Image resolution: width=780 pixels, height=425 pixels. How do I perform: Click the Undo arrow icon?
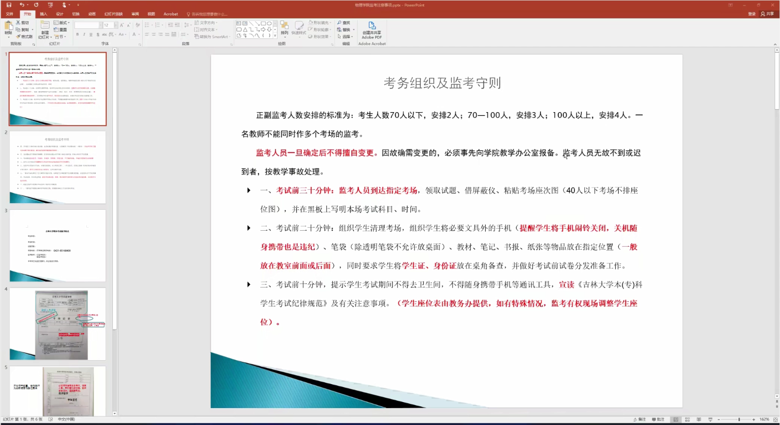point(22,5)
